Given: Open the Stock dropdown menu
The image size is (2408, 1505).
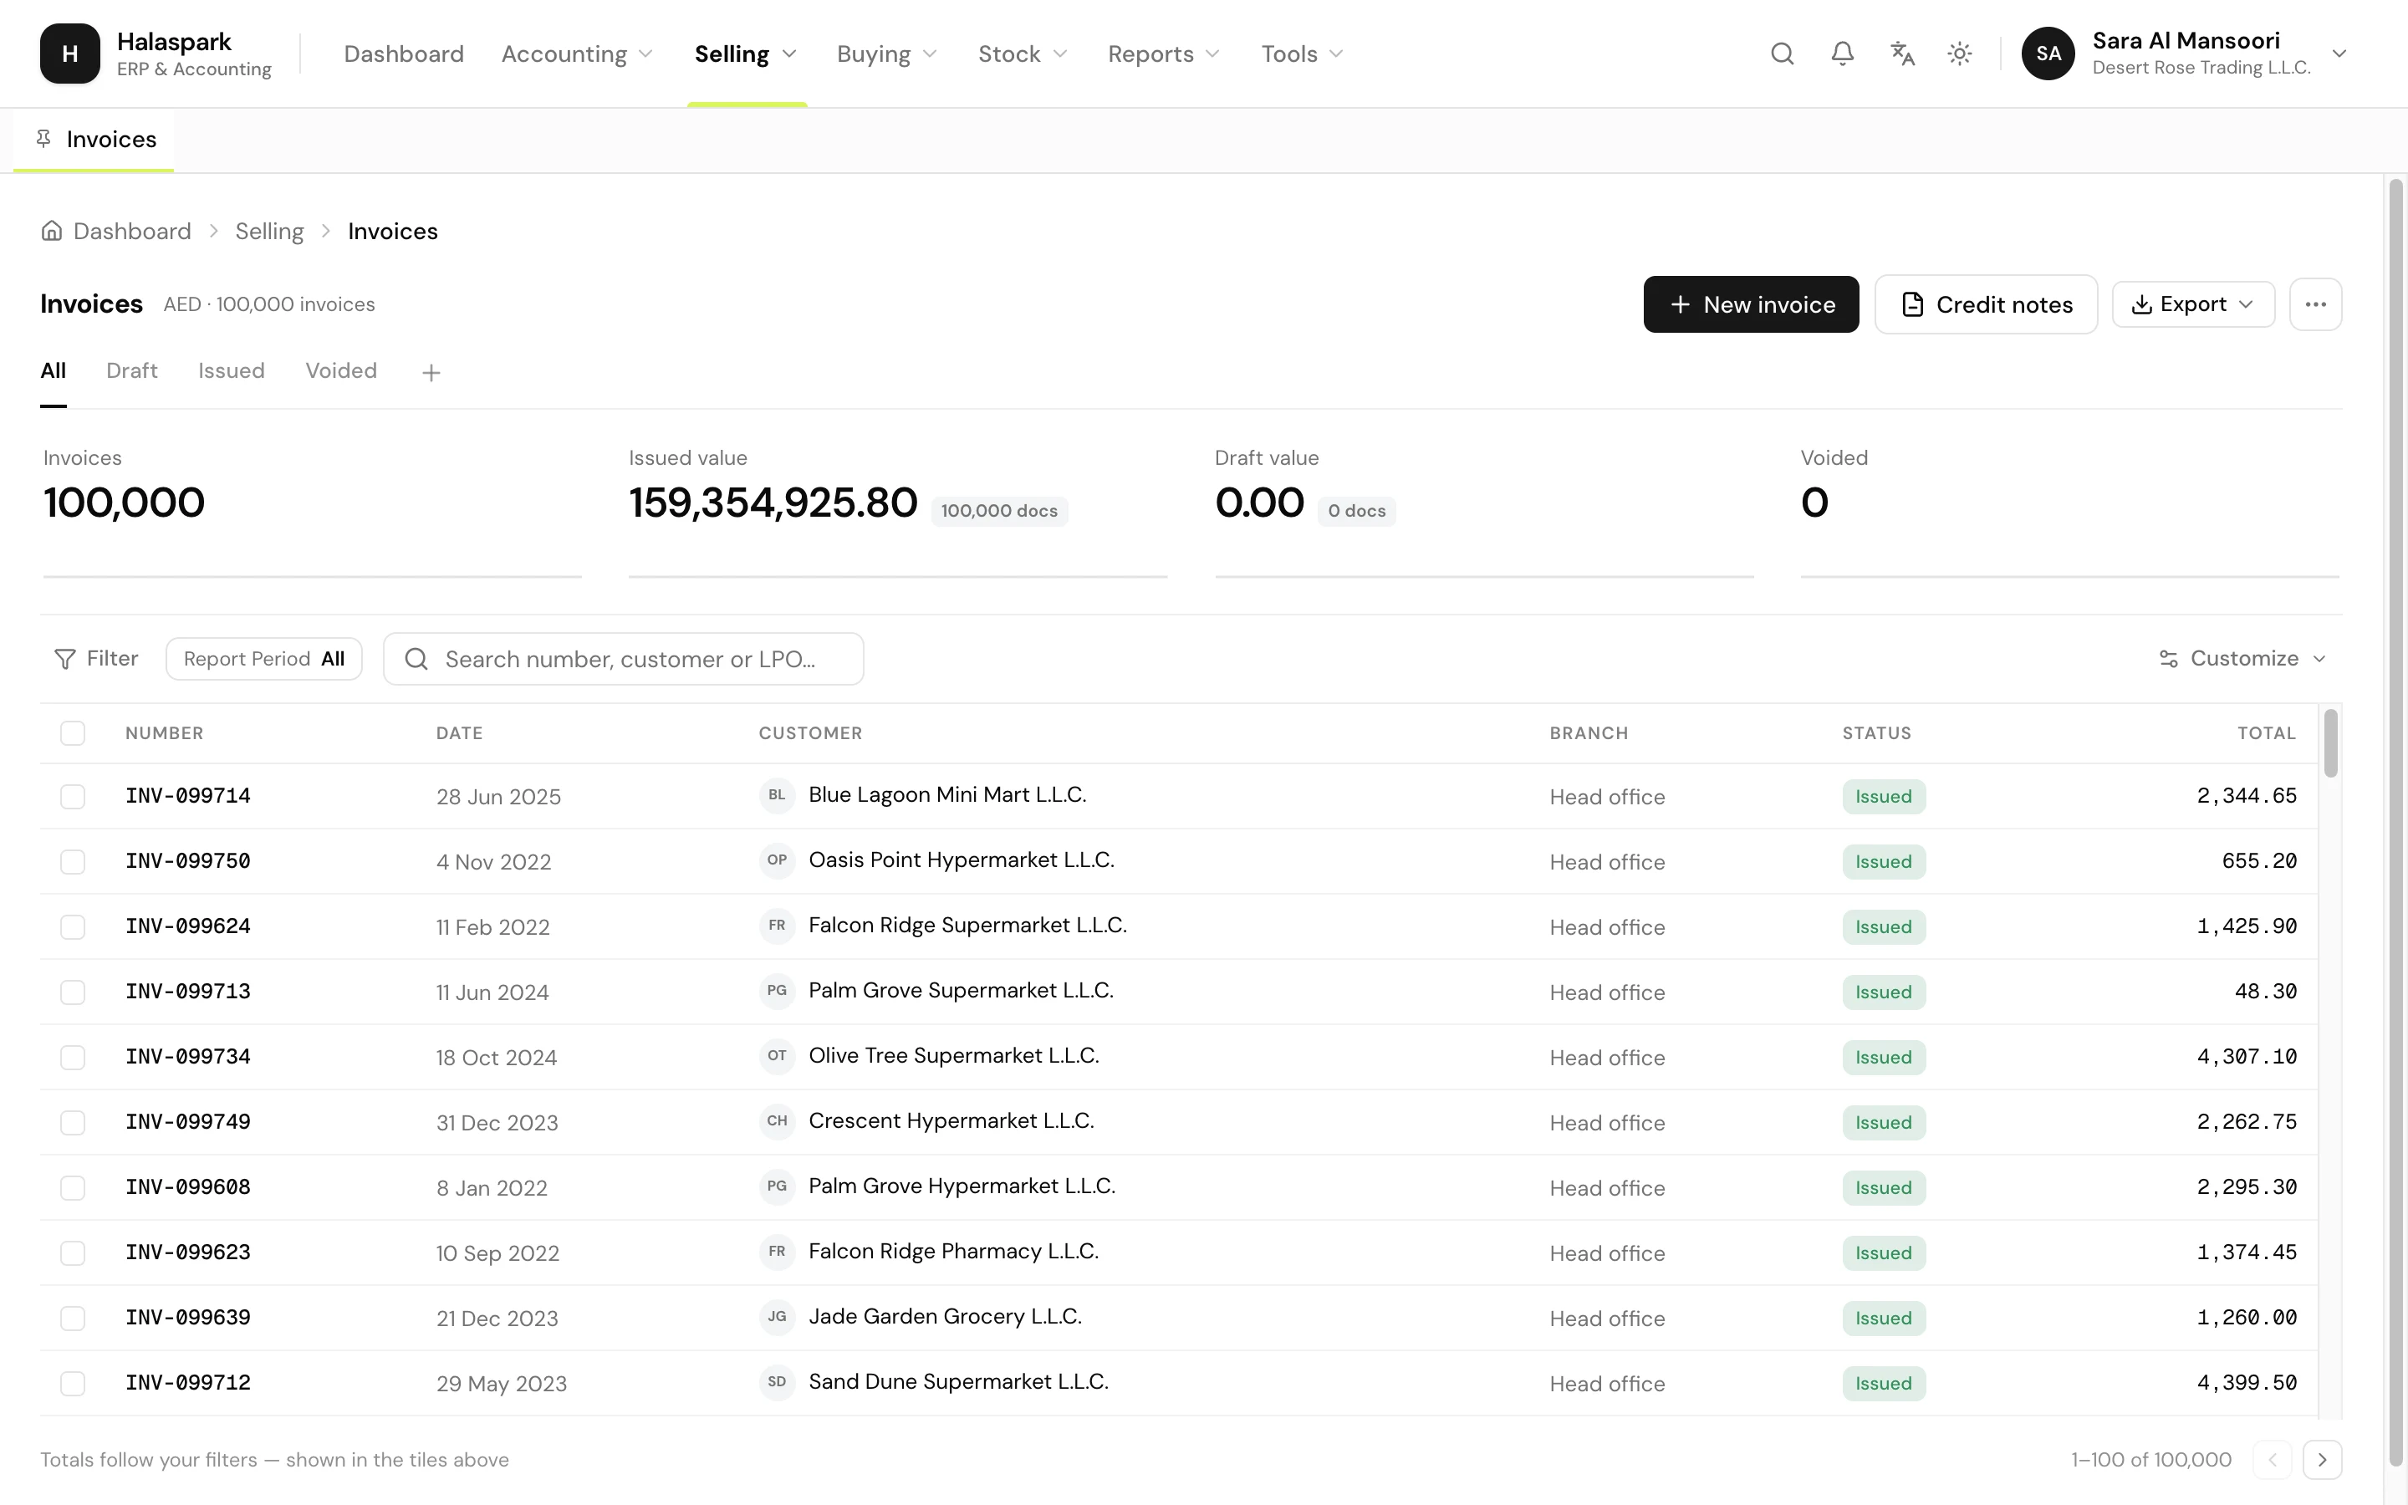Looking at the screenshot, I should click(1023, 54).
